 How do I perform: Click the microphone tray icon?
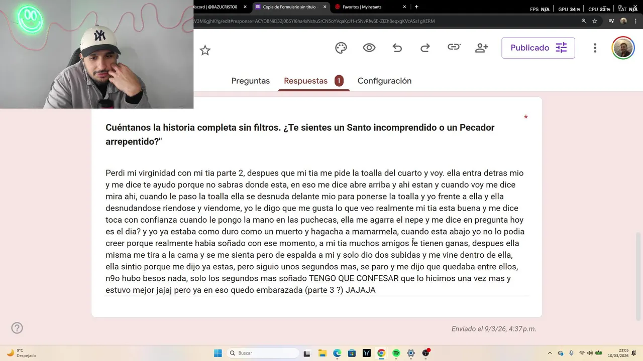pyautogui.click(x=571, y=353)
